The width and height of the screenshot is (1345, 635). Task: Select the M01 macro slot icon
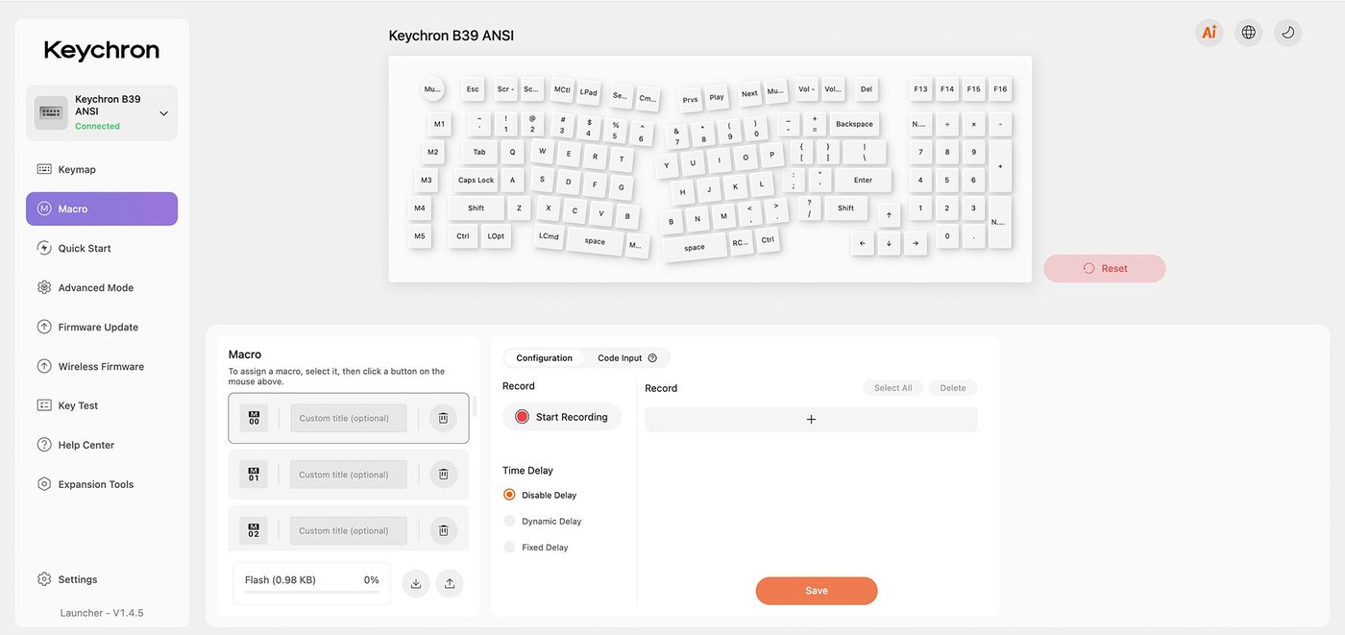pyautogui.click(x=254, y=474)
